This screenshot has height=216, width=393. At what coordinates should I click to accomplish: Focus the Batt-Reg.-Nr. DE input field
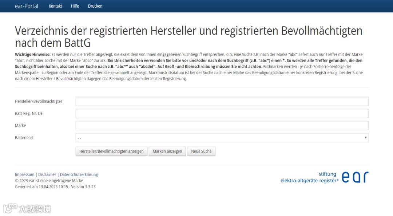222,113
